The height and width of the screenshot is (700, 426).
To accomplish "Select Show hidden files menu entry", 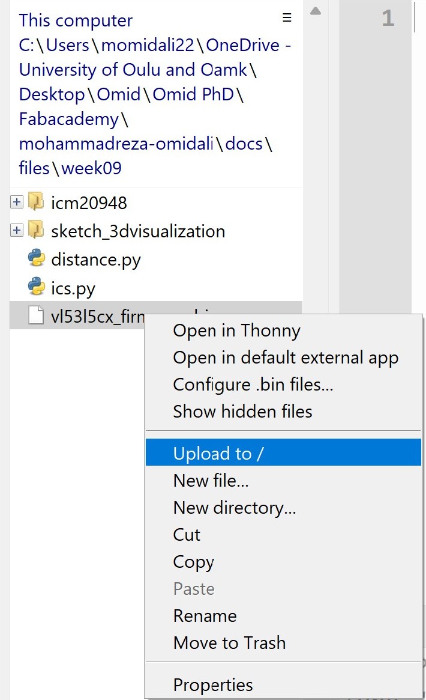I will pyautogui.click(x=242, y=412).
